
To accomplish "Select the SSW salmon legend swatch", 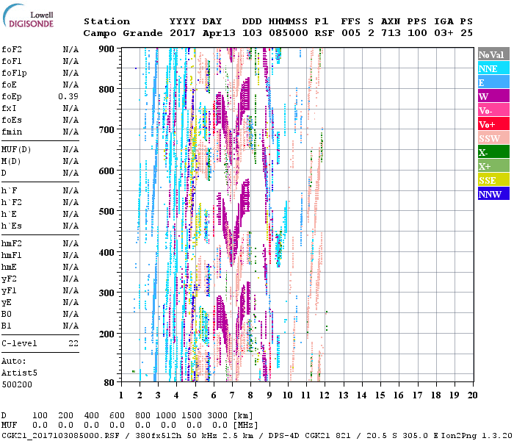I will coord(493,138).
